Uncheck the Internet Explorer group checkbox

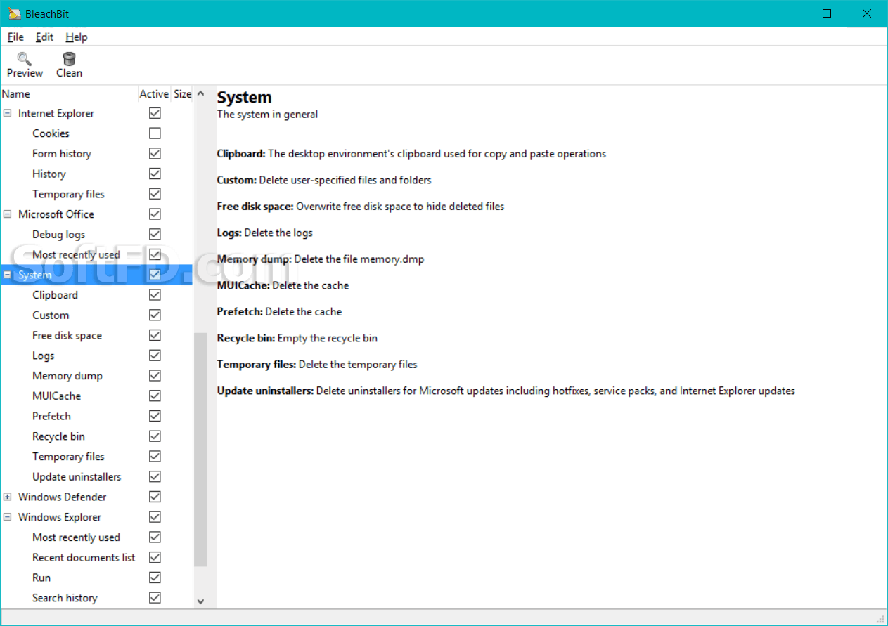pyautogui.click(x=155, y=113)
